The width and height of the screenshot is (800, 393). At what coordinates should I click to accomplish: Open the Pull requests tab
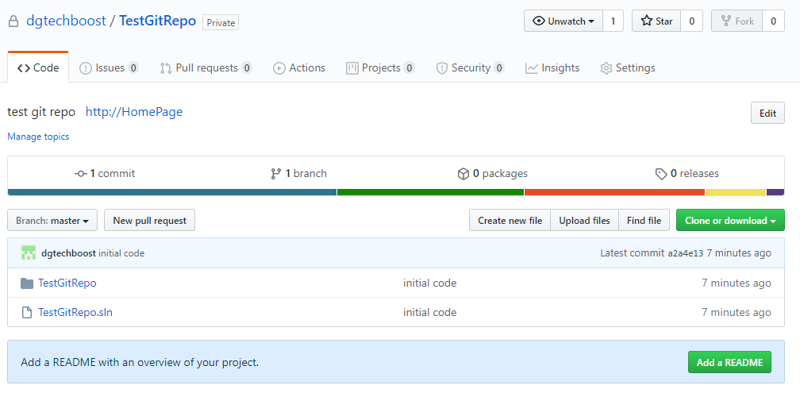click(206, 68)
